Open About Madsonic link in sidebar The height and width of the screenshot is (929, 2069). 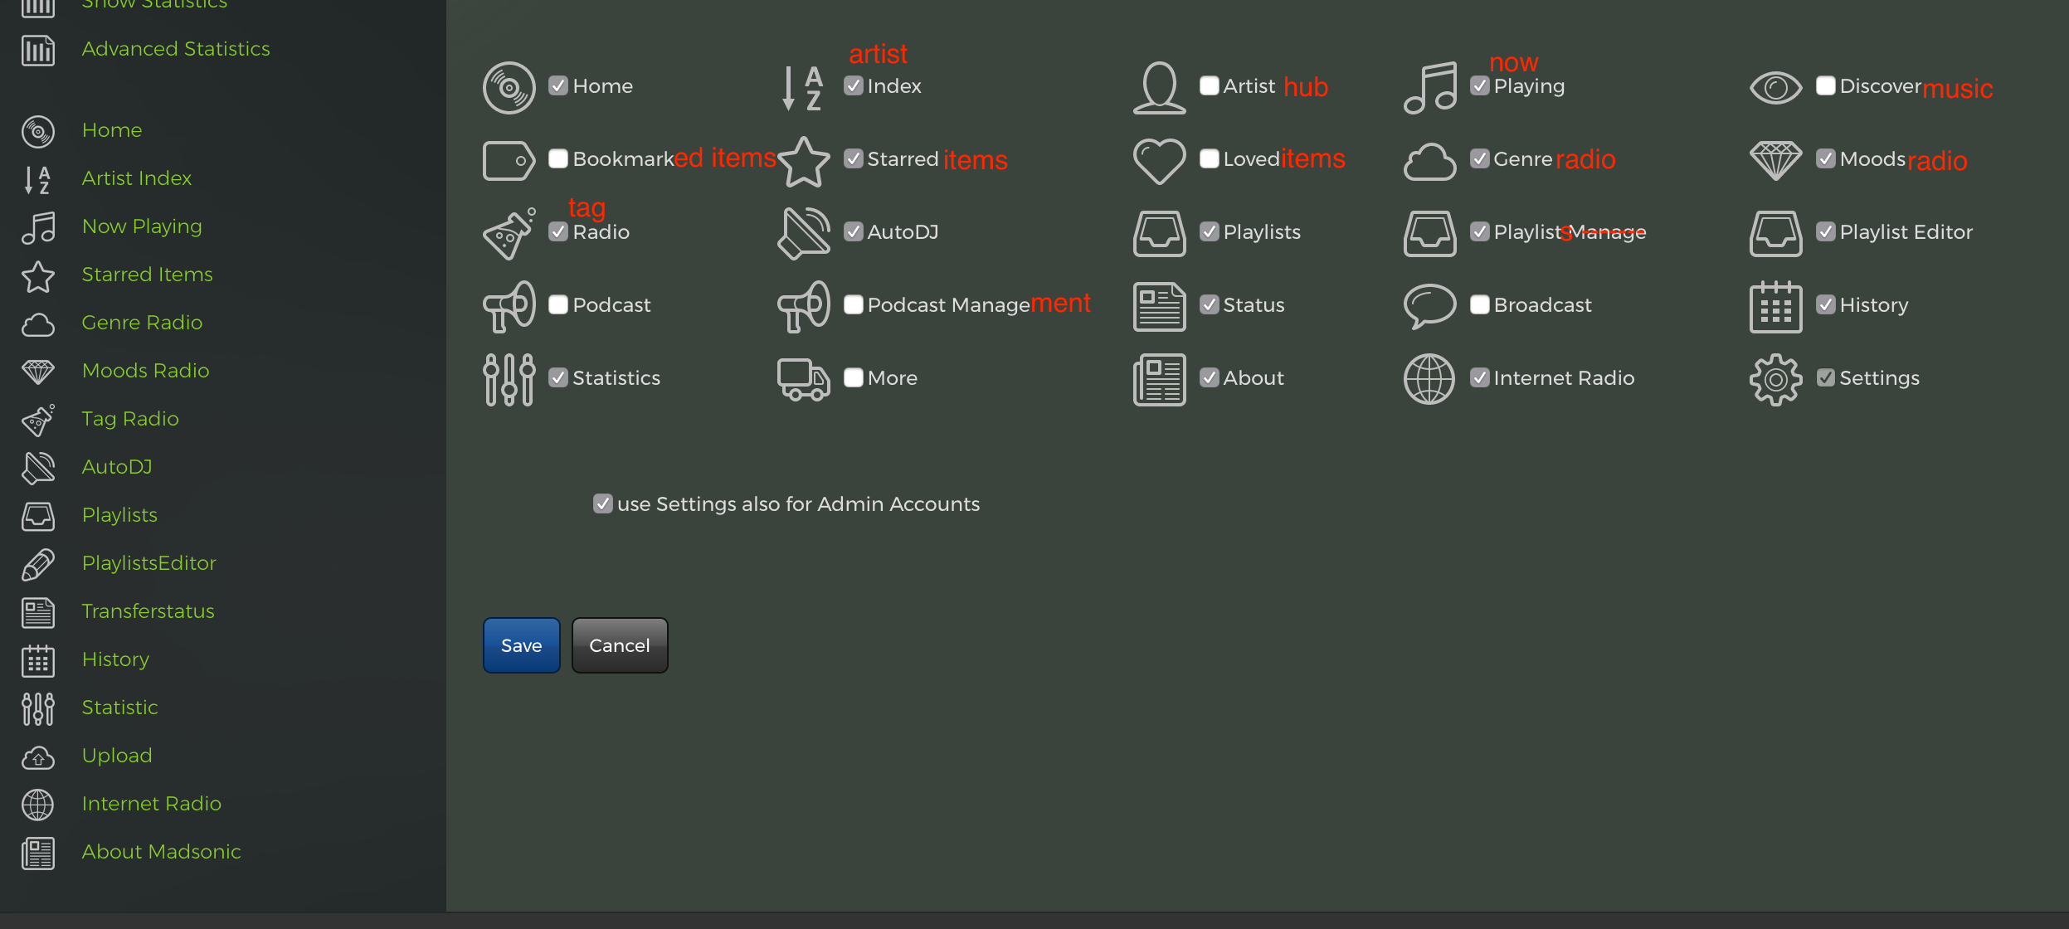point(161,852)
